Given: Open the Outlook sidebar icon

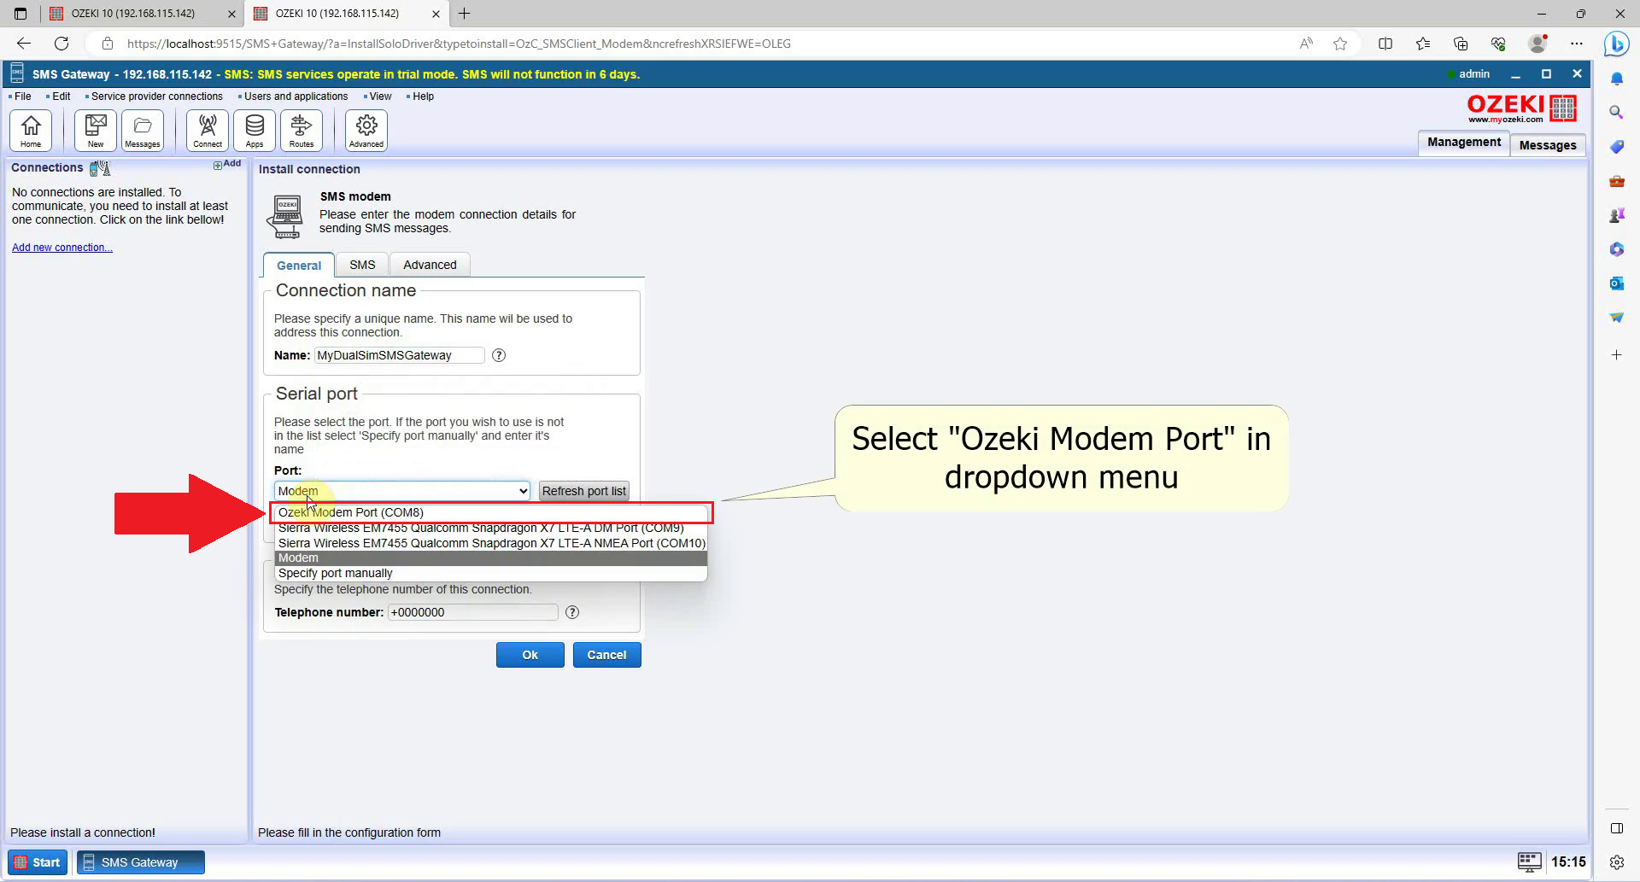Looking at the screenshot, I should tap(1616, 283).
